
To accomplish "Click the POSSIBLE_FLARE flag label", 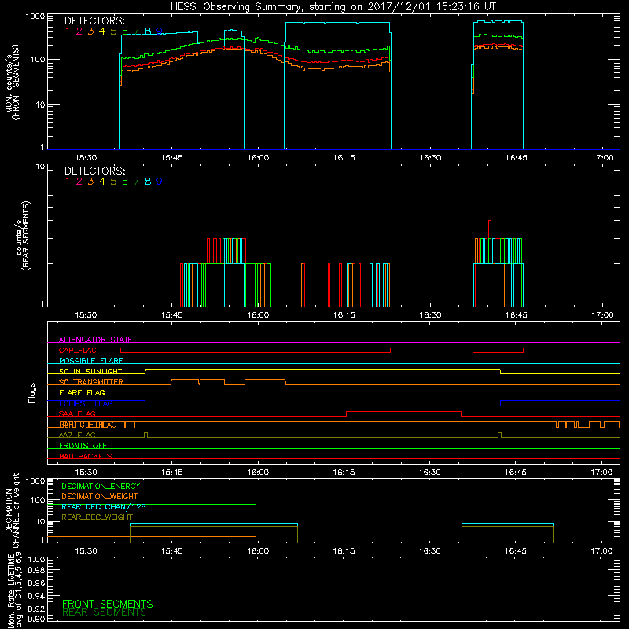I will click(x=90, y=361).
